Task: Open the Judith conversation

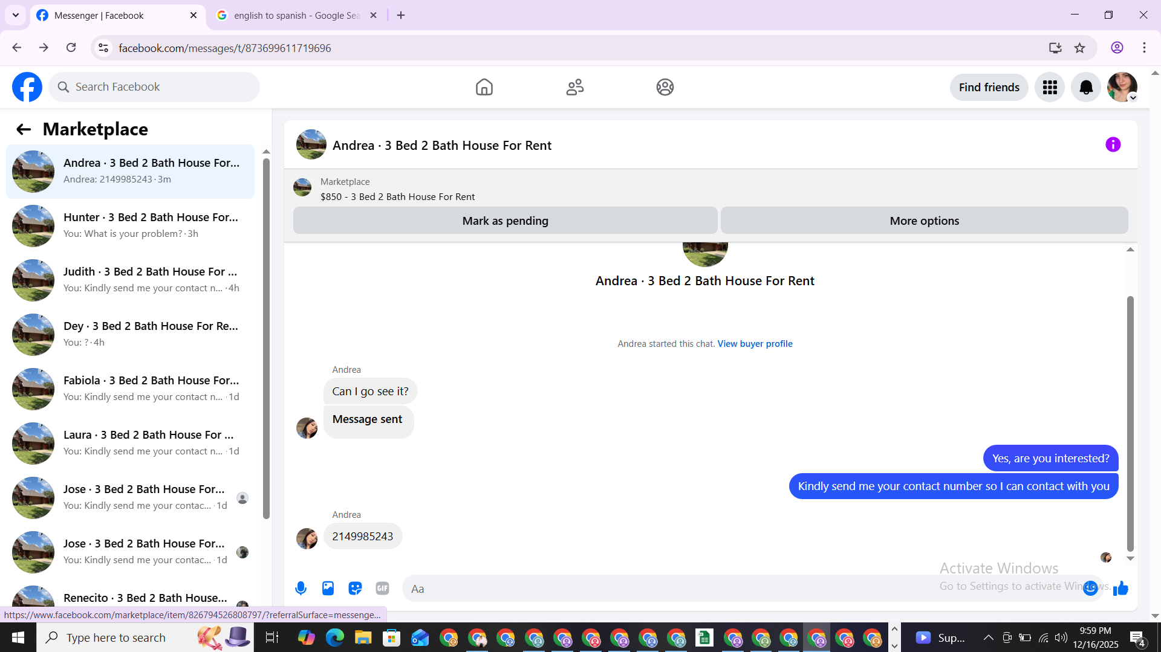Action: pyautogui.click(x=130, y=280)
